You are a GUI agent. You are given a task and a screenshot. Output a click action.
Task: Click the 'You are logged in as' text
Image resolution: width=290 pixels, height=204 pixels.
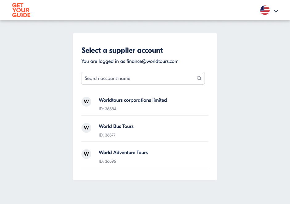point(103,61)
